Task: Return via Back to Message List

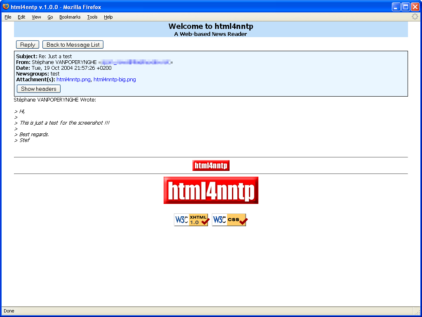Action: point(73,45)
